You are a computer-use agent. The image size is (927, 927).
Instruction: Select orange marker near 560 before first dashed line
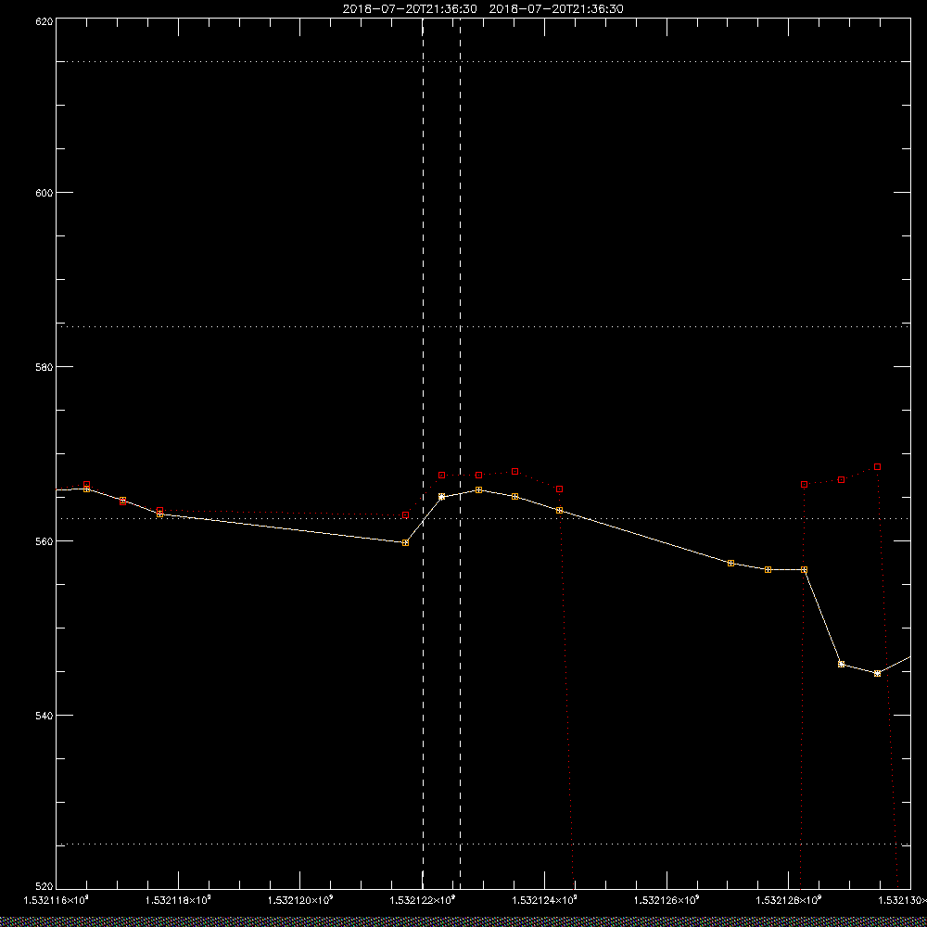click(405, 542)
